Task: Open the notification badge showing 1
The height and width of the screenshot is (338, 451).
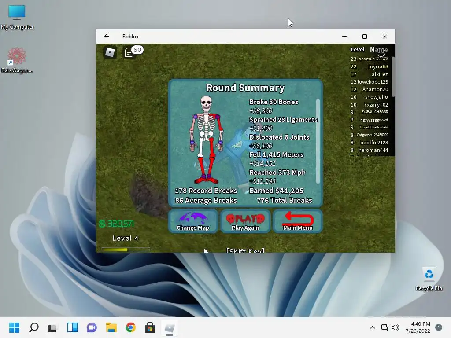Action: click(438, 327)
